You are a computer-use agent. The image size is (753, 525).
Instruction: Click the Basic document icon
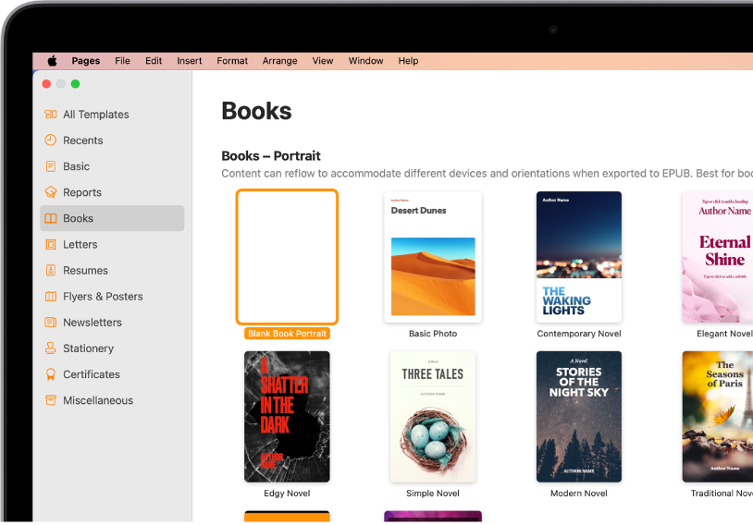[51, 166]
